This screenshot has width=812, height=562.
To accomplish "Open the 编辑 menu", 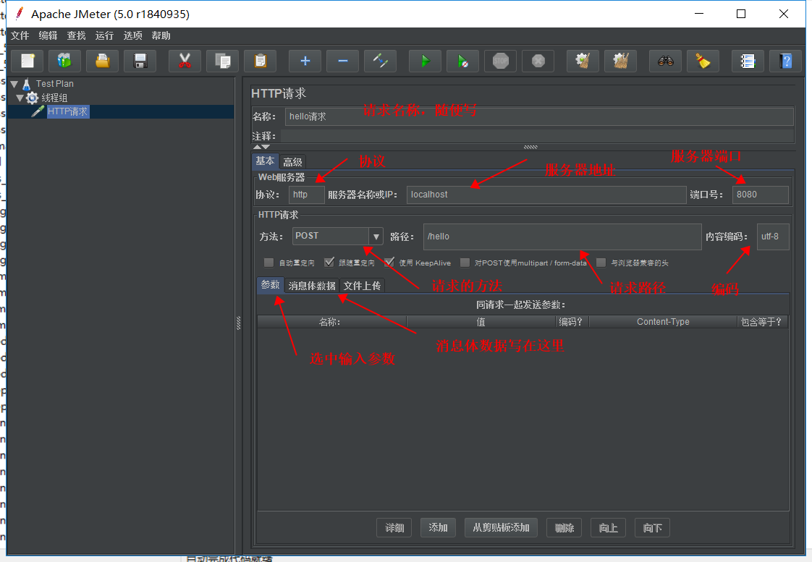I will (x=48, y=35).
